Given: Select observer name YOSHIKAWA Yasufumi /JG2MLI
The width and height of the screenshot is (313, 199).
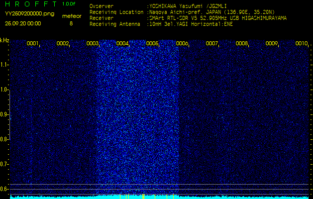Looking at the screenshot, I should tap(188, 6).
